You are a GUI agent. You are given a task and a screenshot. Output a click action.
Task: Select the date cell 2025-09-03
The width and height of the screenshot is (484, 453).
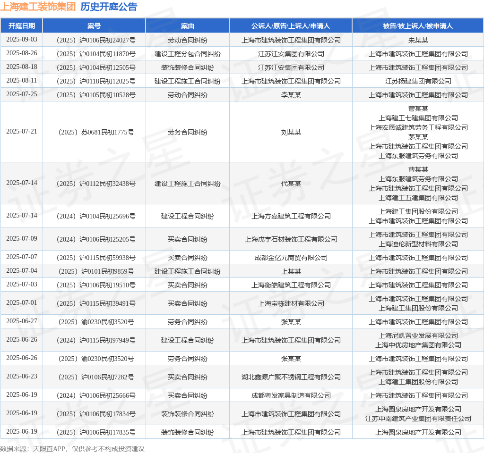[x=22, y=40]
